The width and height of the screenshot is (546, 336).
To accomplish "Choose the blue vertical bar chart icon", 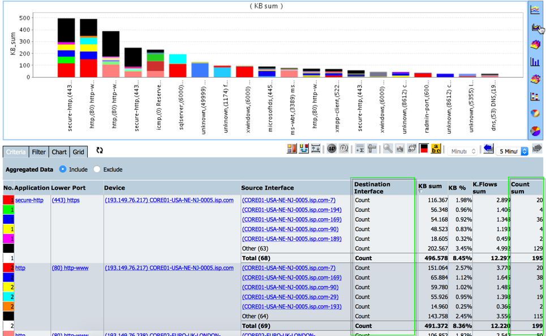I will [x=535, y=62].
